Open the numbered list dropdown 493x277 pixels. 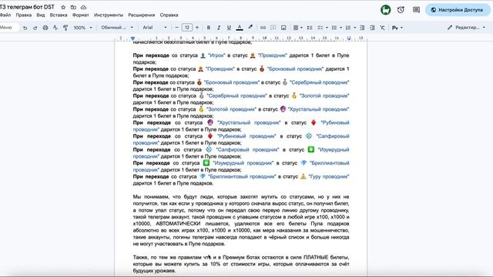coord(350,28)
